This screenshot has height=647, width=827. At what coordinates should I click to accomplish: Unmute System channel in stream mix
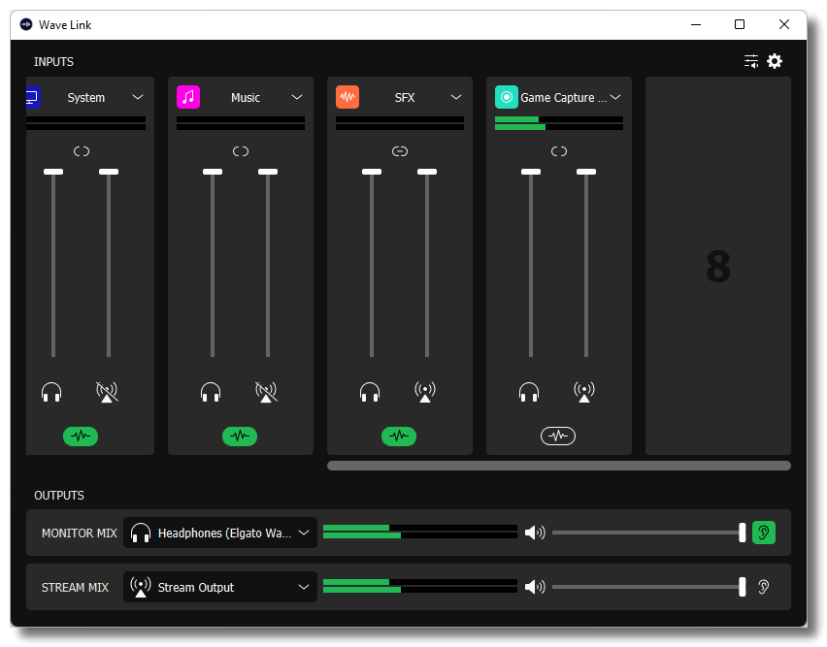[107, 392]
